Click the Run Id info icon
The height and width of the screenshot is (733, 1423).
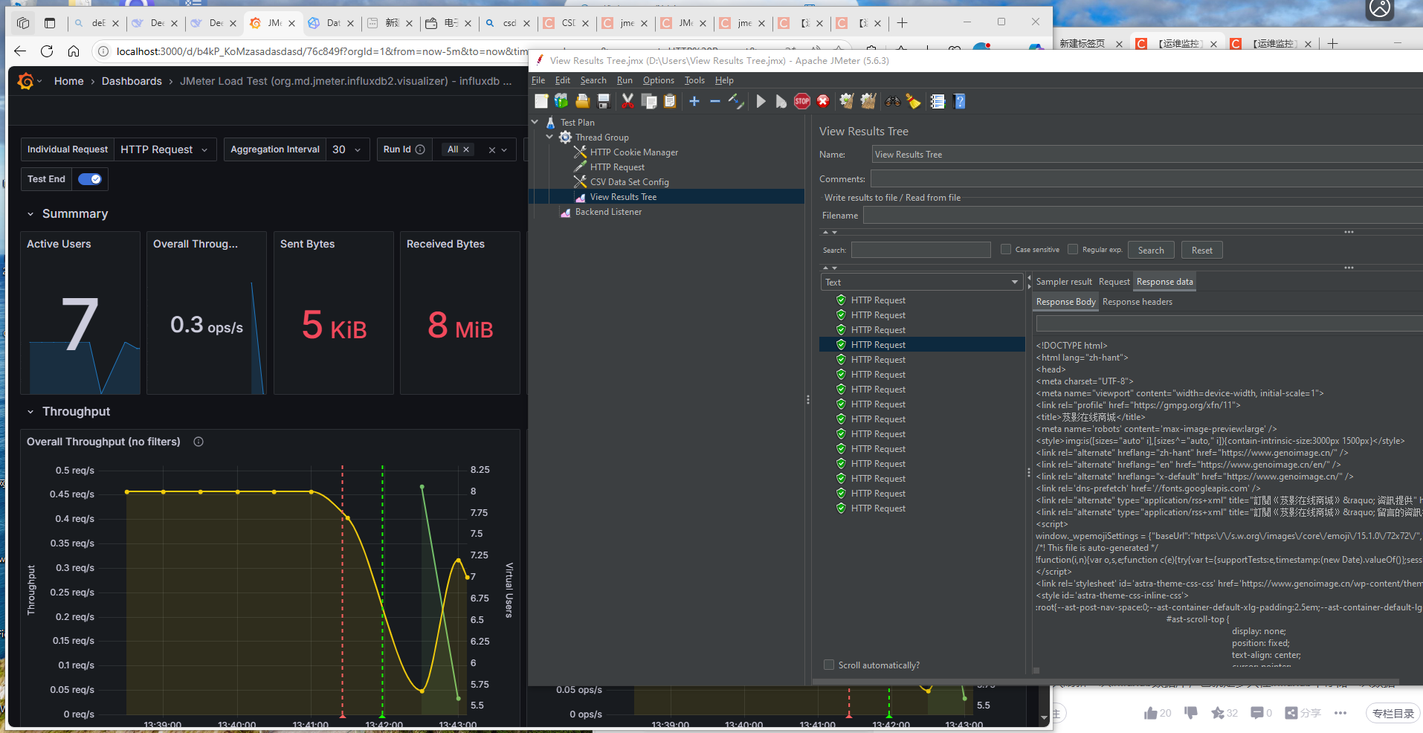point(420,149)
